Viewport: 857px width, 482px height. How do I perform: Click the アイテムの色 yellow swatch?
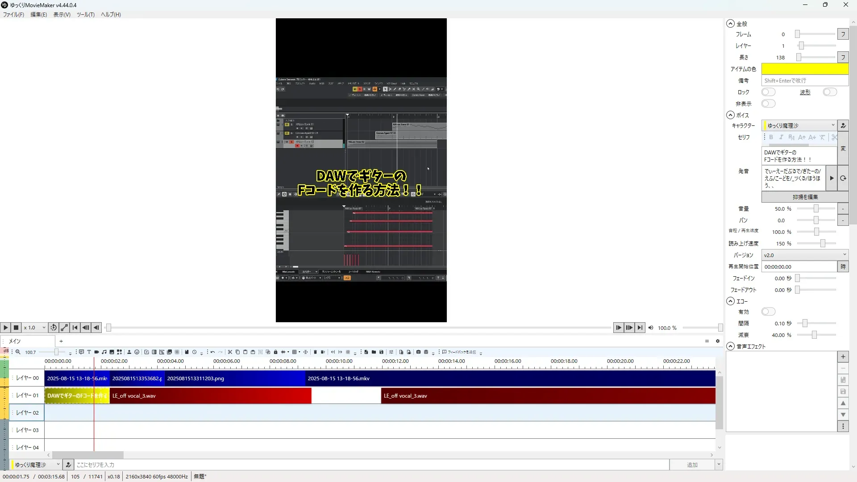[x=804, y=69]
